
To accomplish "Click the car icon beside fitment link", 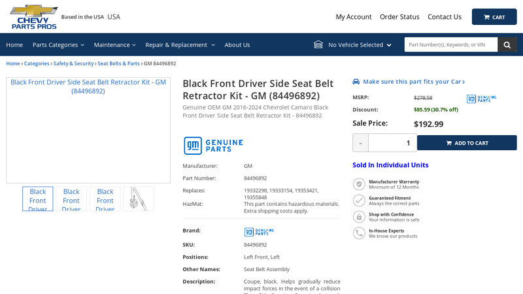I will pos(356,82).
